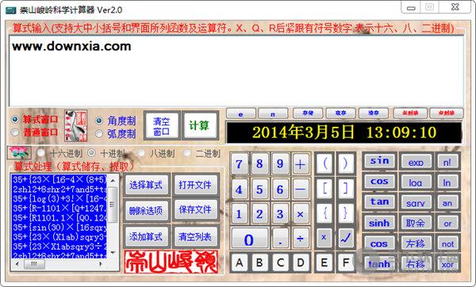
Task: Click into the expression input area
Action: (x=236, y=71)
